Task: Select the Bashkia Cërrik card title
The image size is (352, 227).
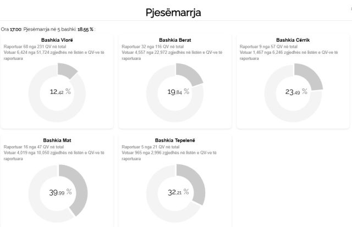Action: click(x=293, y=40)
